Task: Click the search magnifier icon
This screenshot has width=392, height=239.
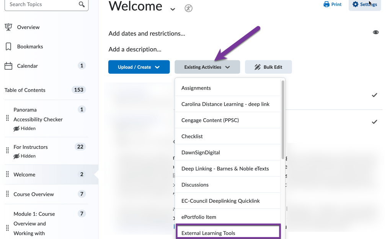Action: 81,5
